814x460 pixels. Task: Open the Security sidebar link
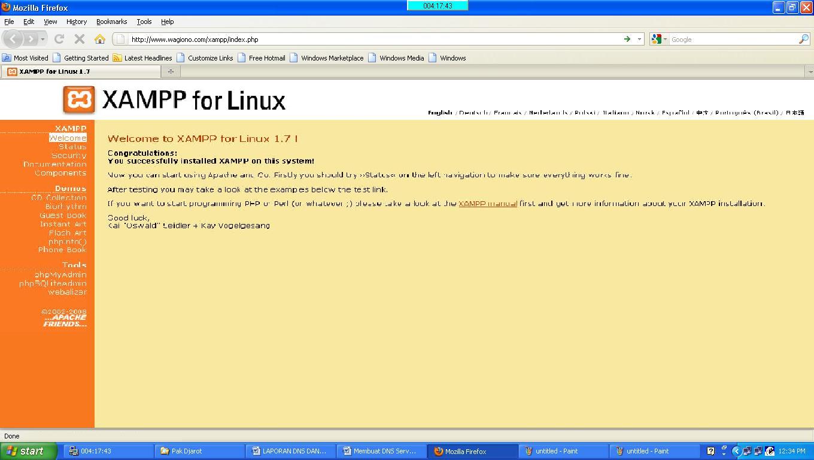69,156
